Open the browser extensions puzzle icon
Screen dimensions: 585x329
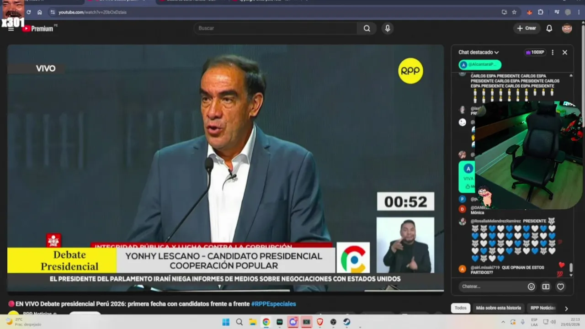pyautogui.click(x=541, y=12)
